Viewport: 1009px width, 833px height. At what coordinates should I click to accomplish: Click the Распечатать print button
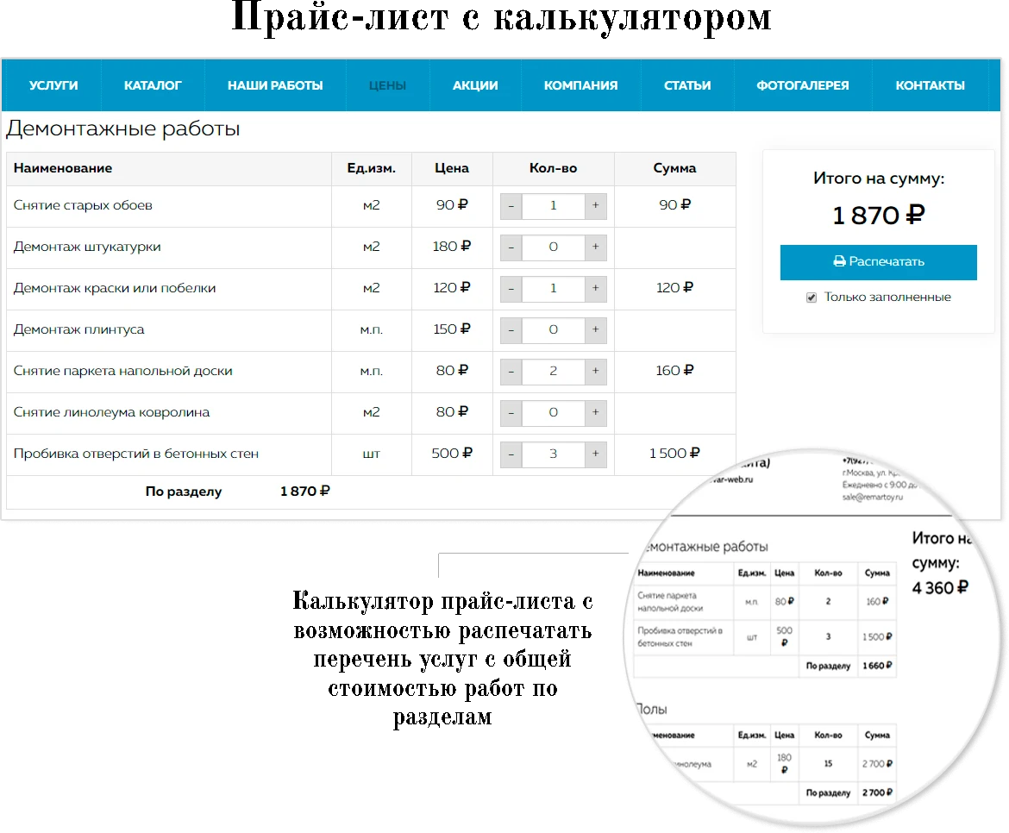[x=879, y=262]
